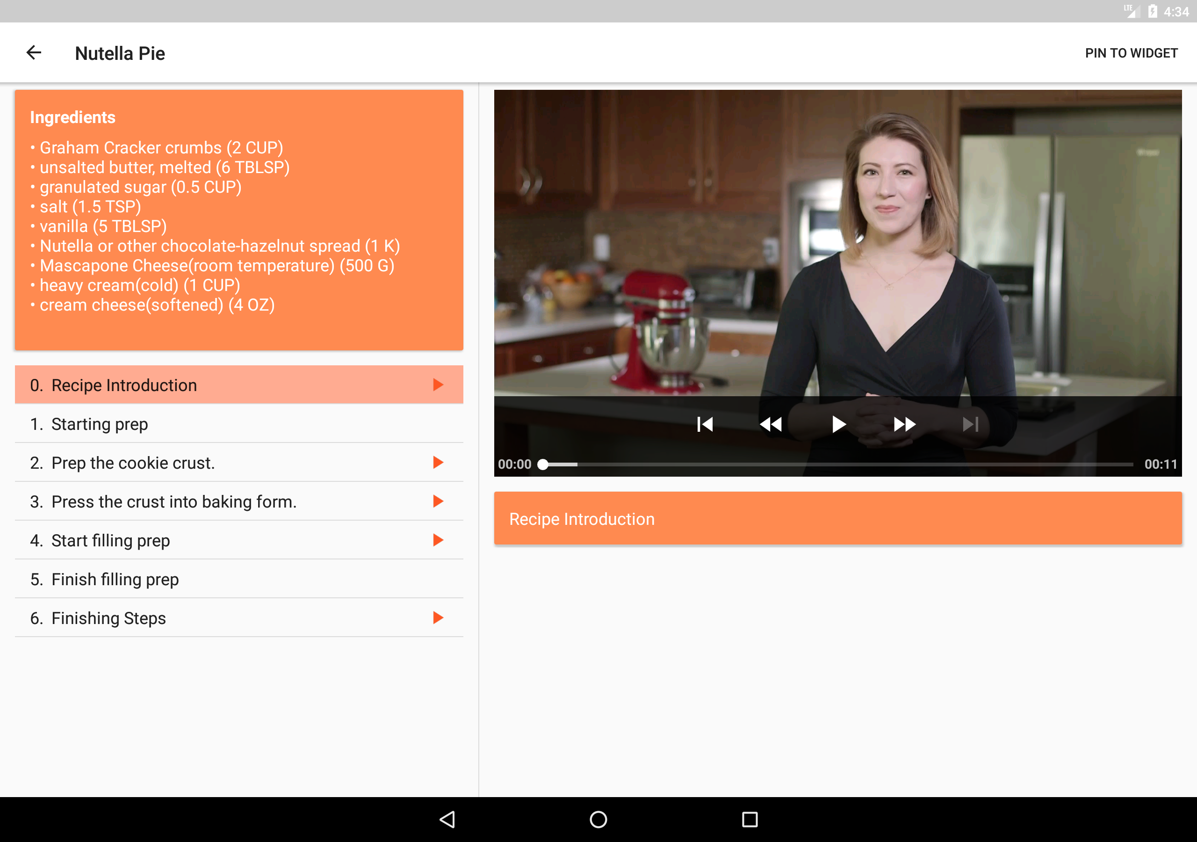This screenshot has height=842, width=1197.
Task: Go back using the top-left arrow
Action: [34, 53]
